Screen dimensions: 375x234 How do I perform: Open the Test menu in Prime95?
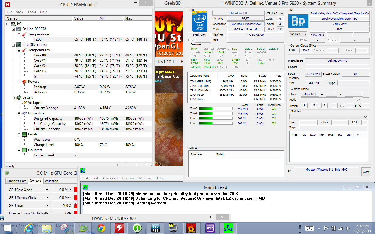pos(85,178)
